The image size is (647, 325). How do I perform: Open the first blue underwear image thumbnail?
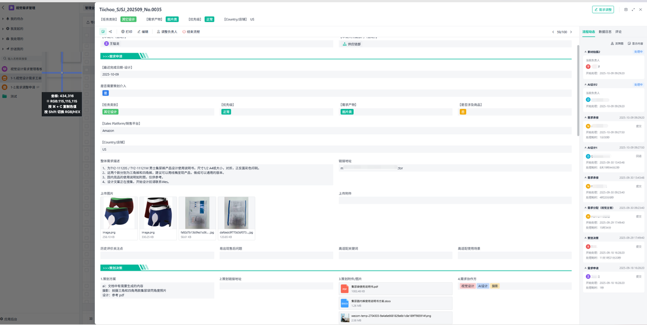[x=119, y=213]
